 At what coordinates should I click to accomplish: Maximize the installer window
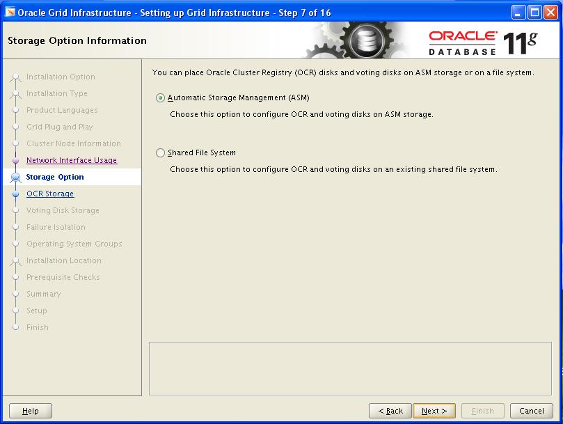(534, 13)
